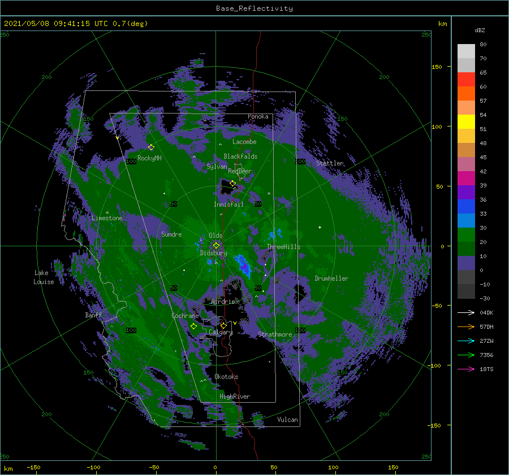Image resolution: width=509 pixels, height=475 pixels.
Task: Click the Lacombe city label
Action: click(244, 142)
